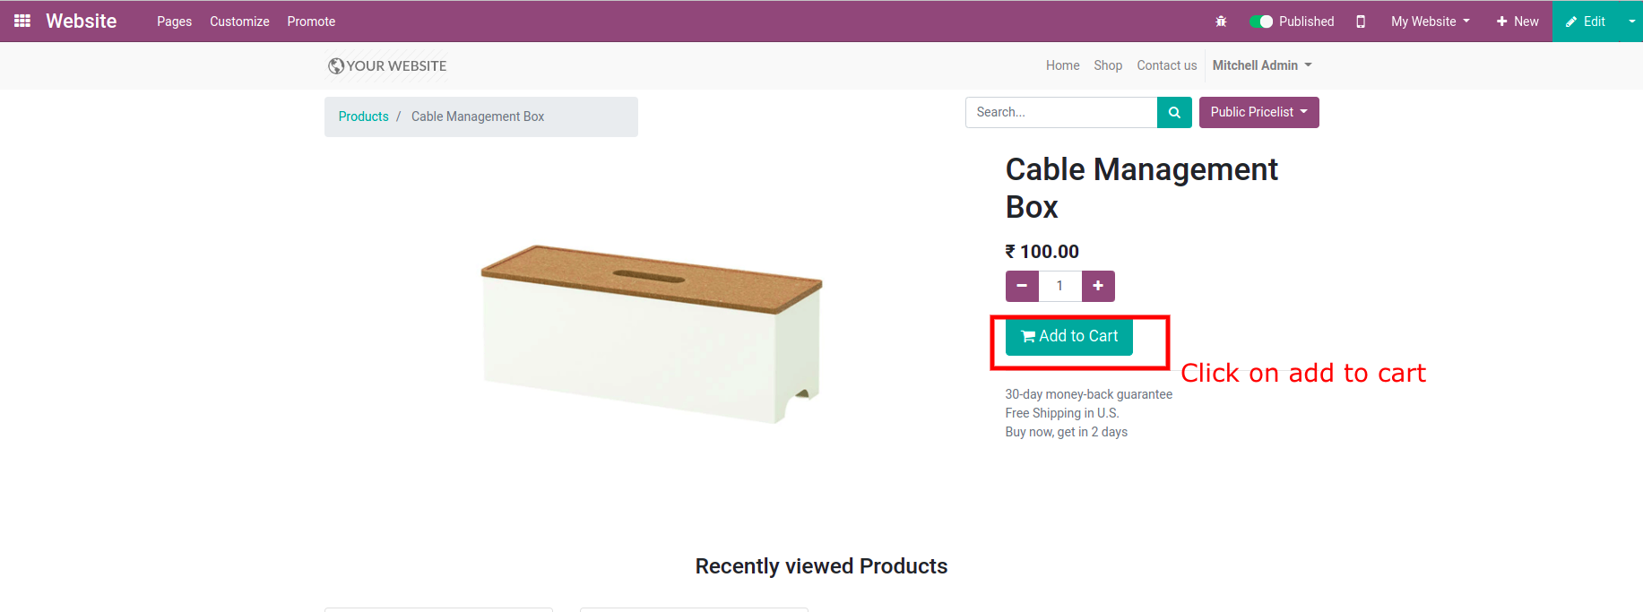Increase quantity with plus button
The image size is (1643, 612).
pyautogui.click(x=1098, y=287)
